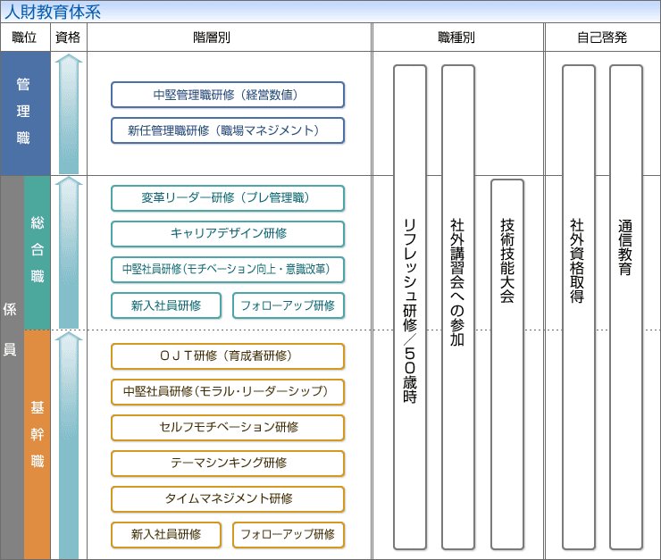Viewport: 661px width, 560px height.
Task: Select the 中堅管理職研修（経営数値） box
Action: click(x=228, y=95)
